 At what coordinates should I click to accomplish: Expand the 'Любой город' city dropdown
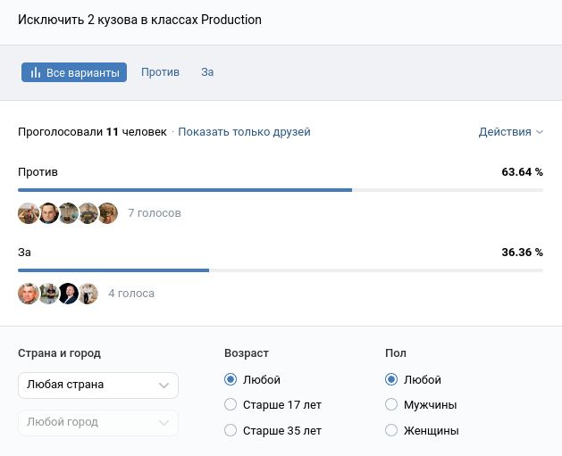pos(98,422)
